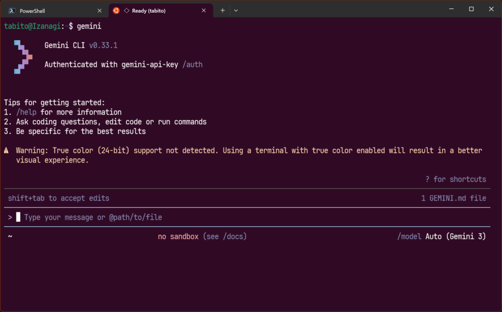Click the Ubuntu icon in the tab
Screen dimensions: 502x312
[x=116, y=11]
